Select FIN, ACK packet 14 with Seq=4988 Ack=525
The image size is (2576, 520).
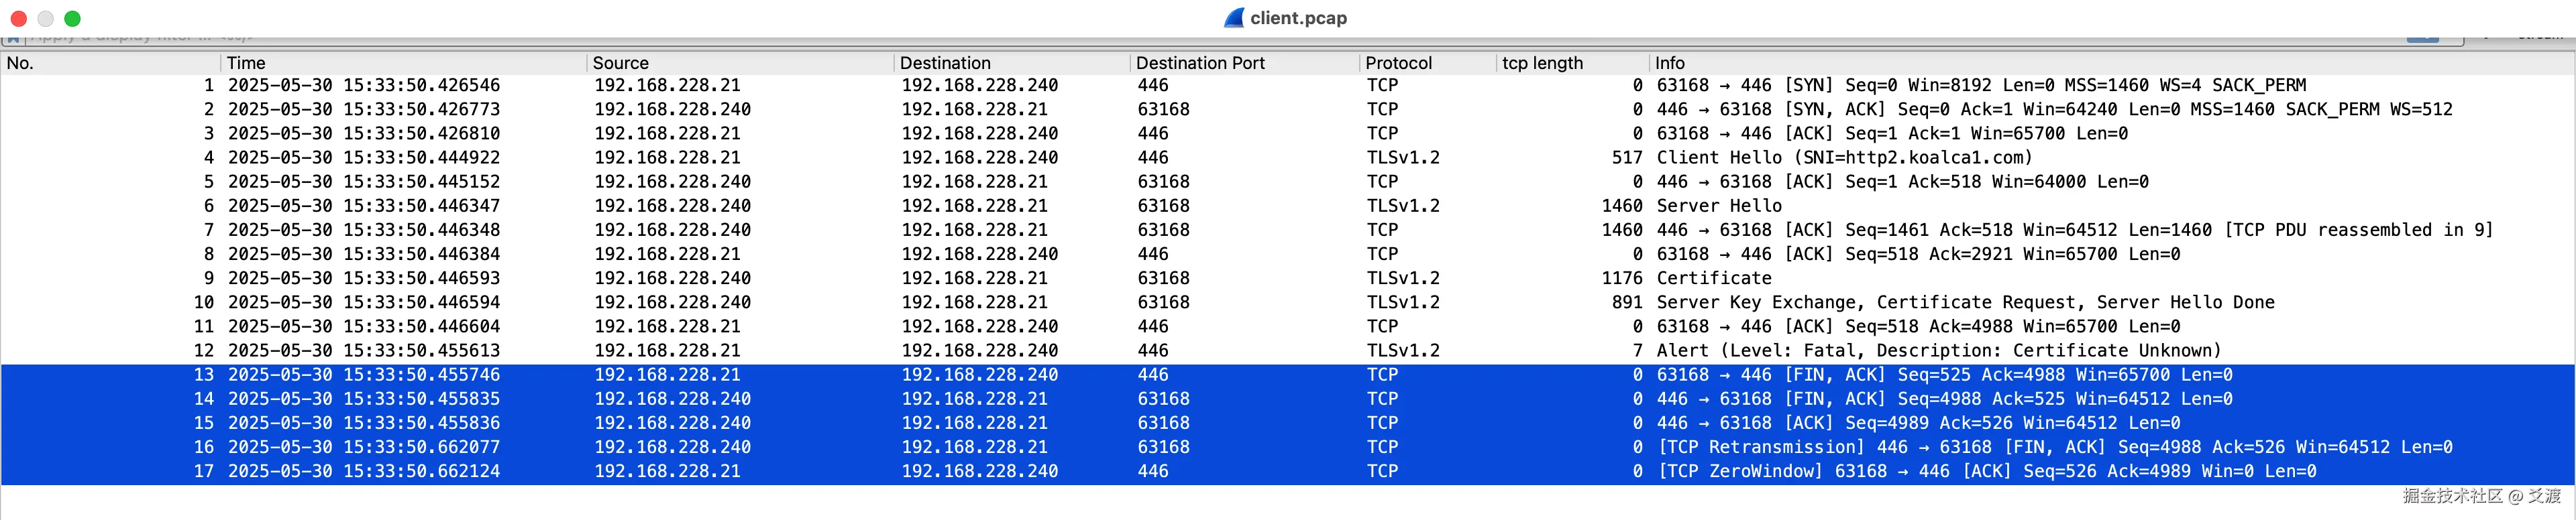point(1288,399)
